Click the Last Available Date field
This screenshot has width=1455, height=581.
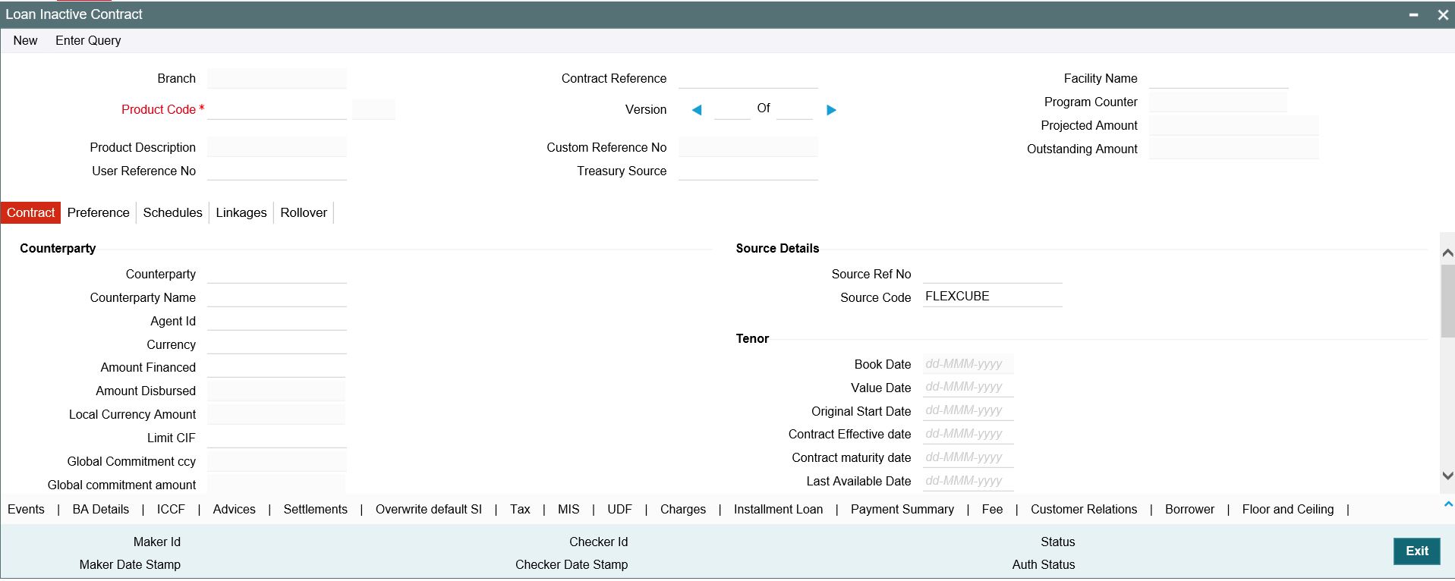pyautogui.click(x=968, y=481)
